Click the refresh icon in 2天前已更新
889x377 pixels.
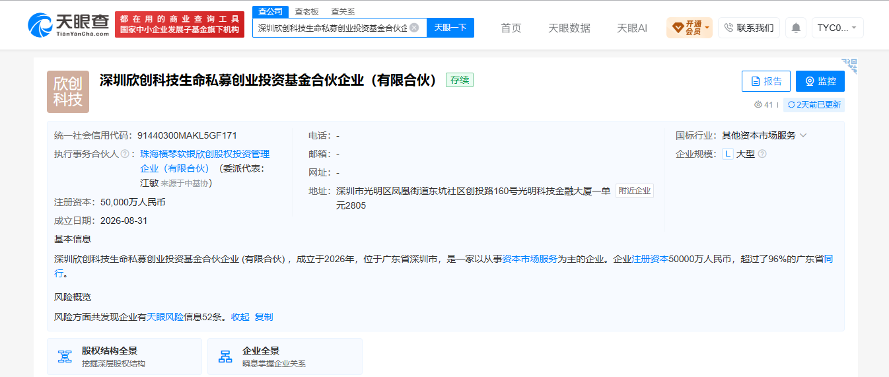(791, 105)
